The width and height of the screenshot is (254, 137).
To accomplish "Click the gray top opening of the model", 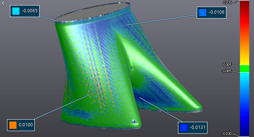I will [x=93, y=12].
